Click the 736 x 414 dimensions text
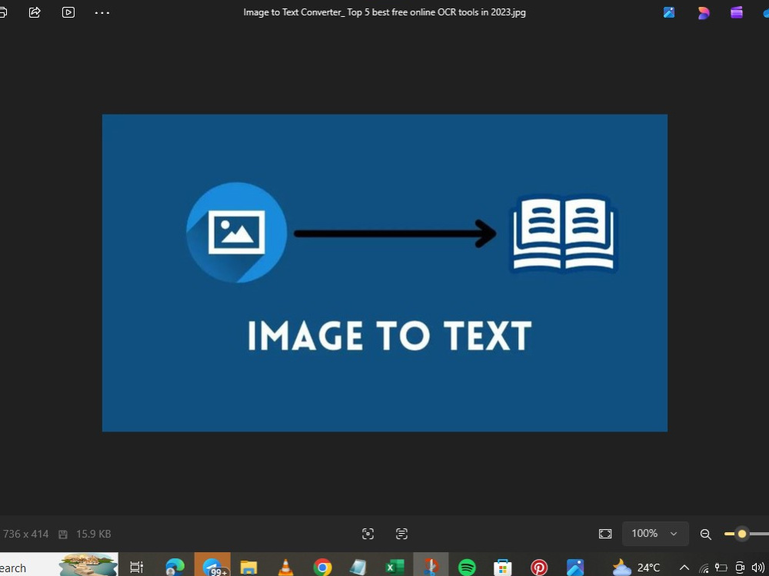The height and width of the screenshot is (576, 769). pos(25,534)
